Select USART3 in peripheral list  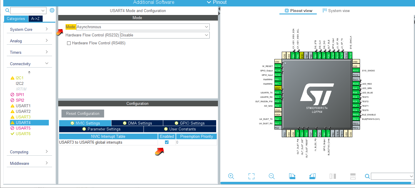pyautogui.click(x=23, y=117)
